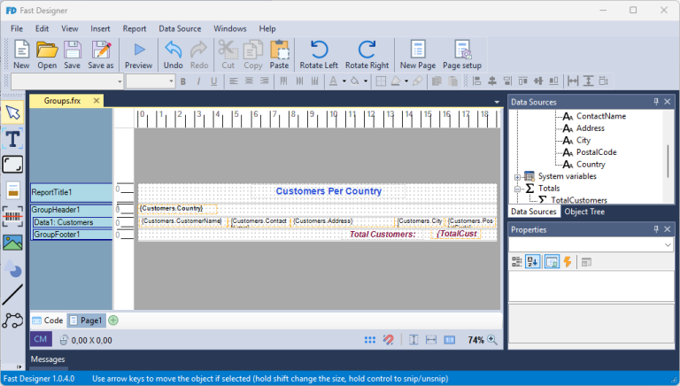Collapse the Totals node

click(517, 189)
